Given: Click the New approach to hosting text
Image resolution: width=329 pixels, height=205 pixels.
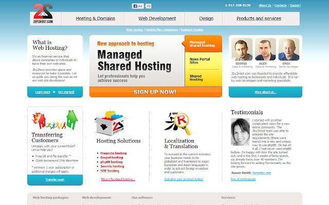Looking at the screenshot, I should pos(125,44).
